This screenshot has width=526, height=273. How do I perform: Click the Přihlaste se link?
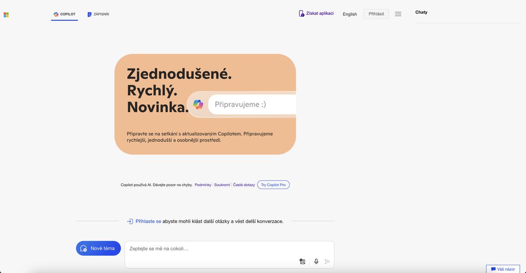(148, 221)
